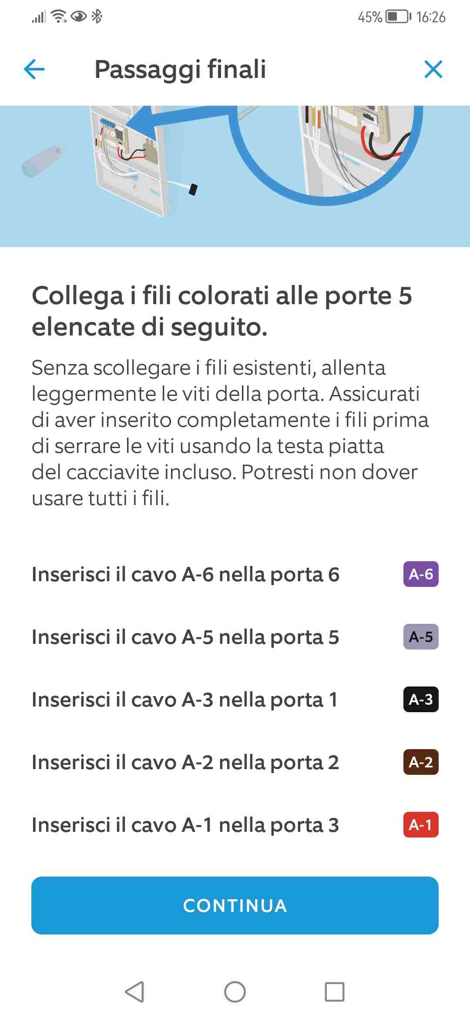This screenshot has width=470, height=1018.
Task: Select 'Inserisci il cavo A-6 nella porta 6'
Action: tap(185, 574)
